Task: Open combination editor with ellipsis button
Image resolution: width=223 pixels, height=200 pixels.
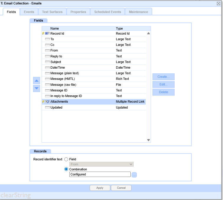Action: [134, 175]
